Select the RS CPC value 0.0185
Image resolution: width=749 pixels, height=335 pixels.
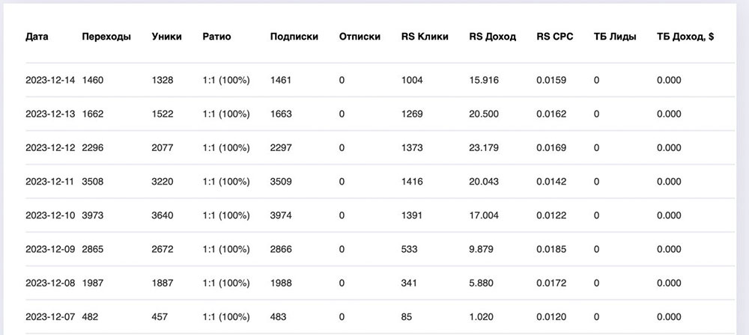click(551, 249)
